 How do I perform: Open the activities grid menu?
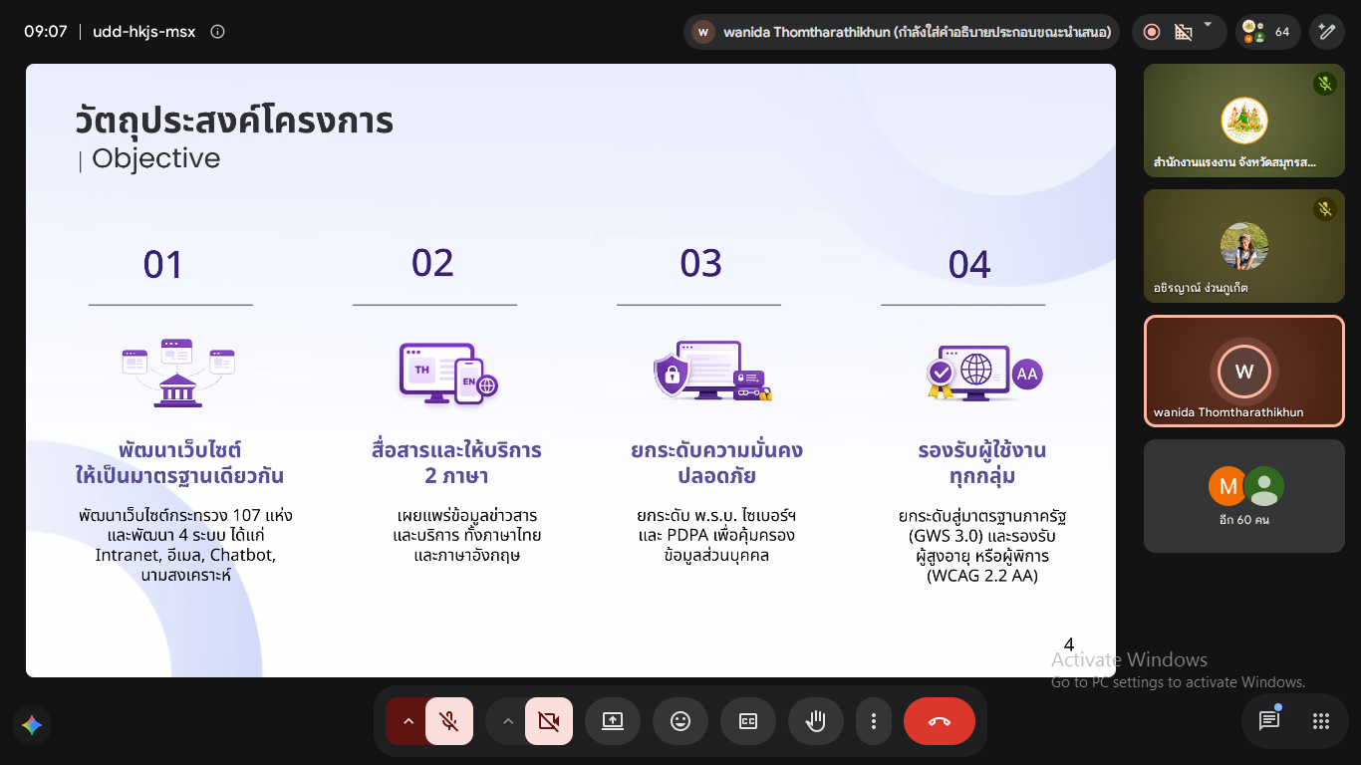[x=1321, y=721]
